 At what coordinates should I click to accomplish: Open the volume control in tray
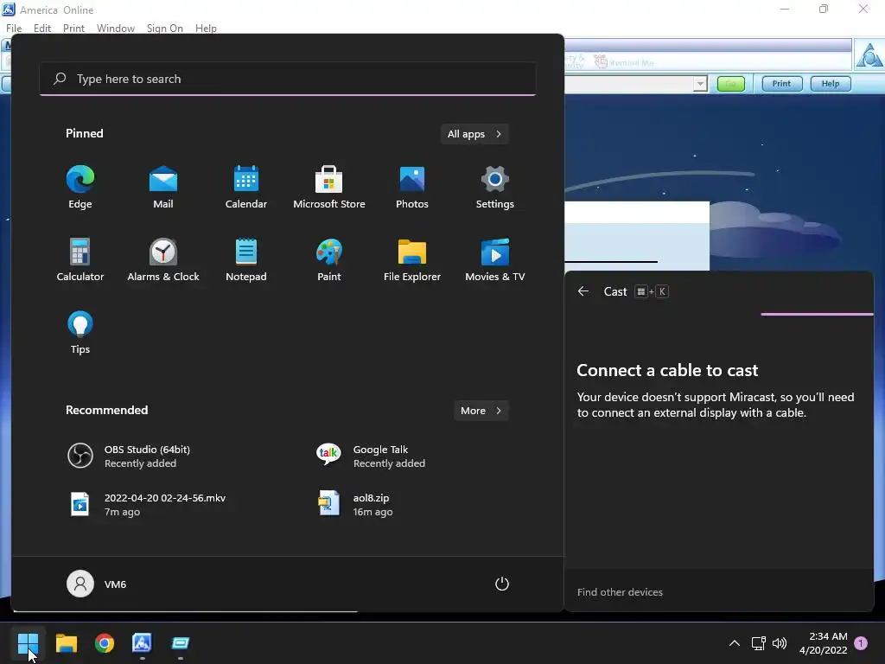point(780,643)
